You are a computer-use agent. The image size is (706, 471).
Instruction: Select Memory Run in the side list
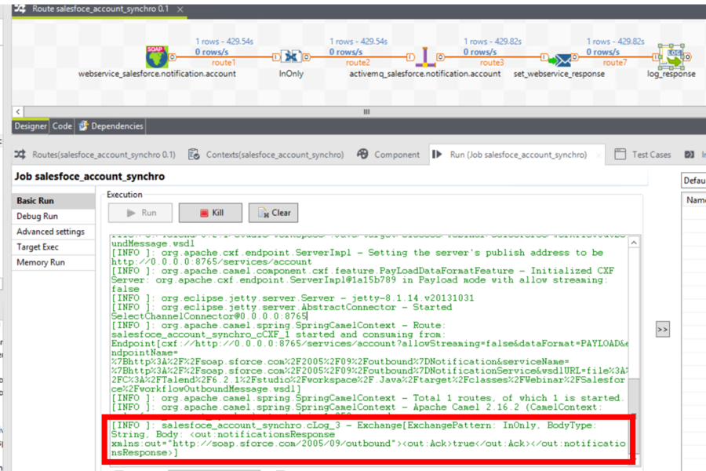[x=53, y=262]
